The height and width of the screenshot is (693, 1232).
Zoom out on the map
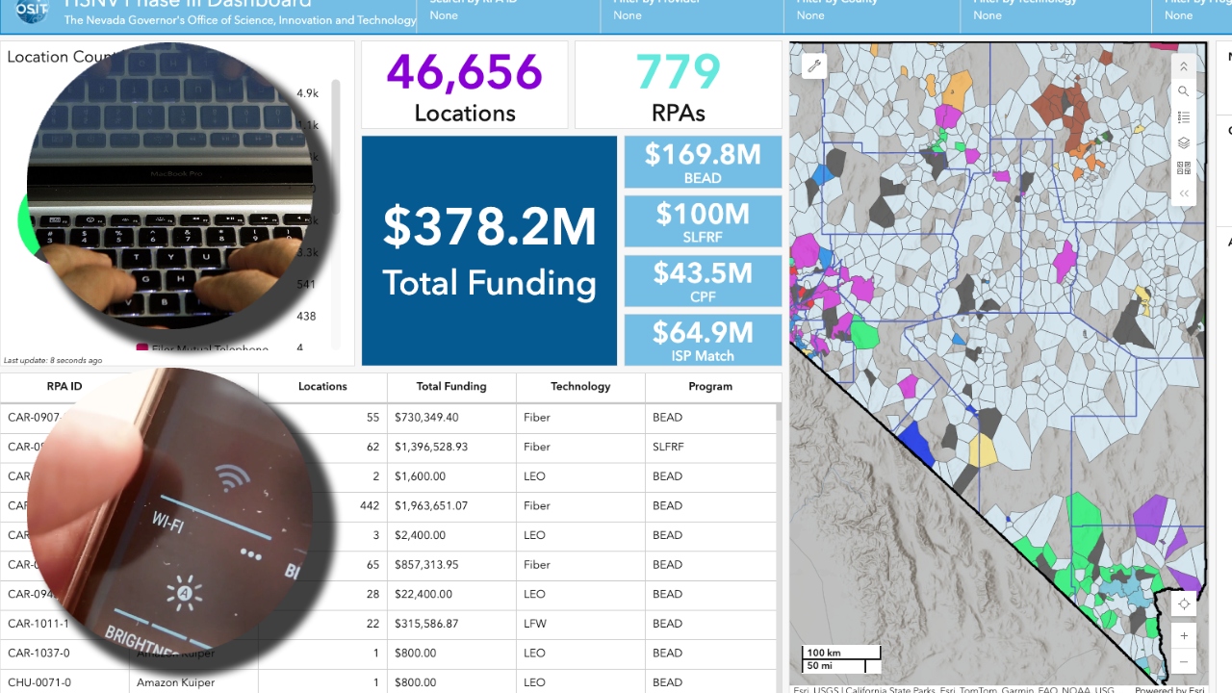click(1184, 662)
